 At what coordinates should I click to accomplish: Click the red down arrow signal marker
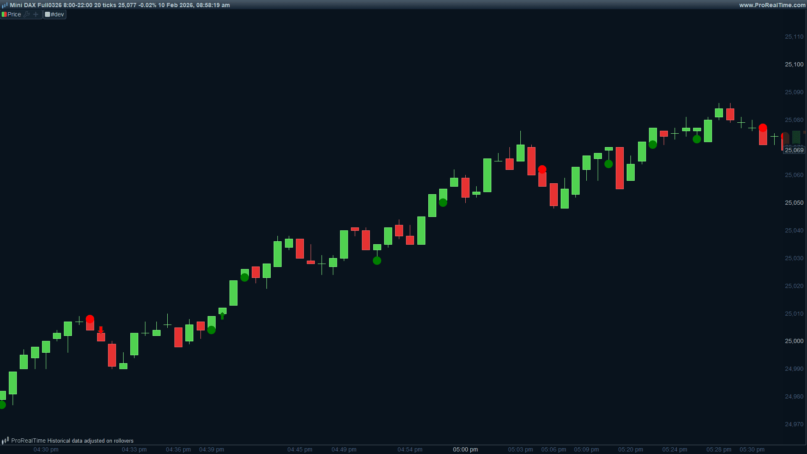[x=101, y=330]
